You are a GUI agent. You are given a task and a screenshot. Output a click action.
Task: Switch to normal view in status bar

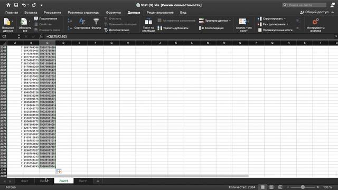click(x=262, y=187)
